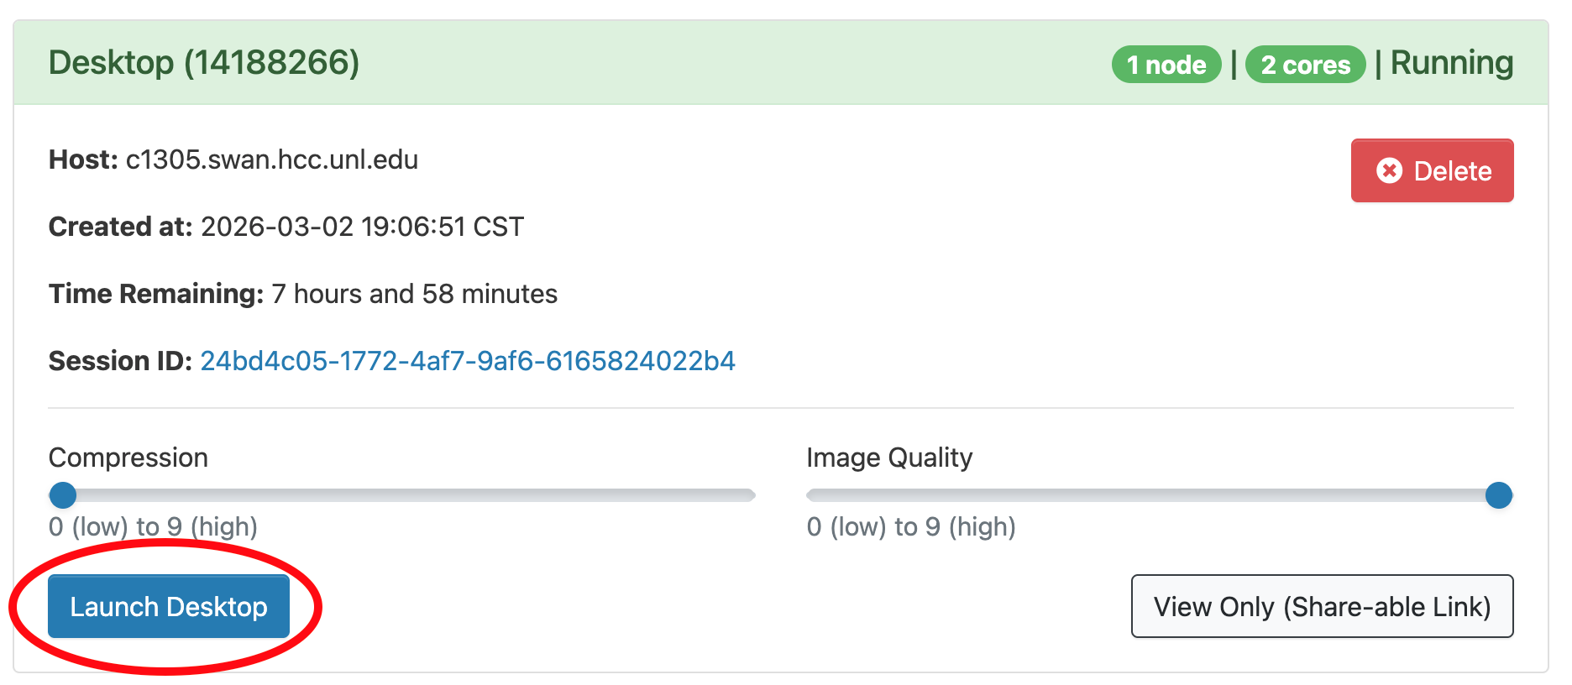1572x685 pixels.
Task: Open the View Only (Share-able Link) button
Action: 1322,606
